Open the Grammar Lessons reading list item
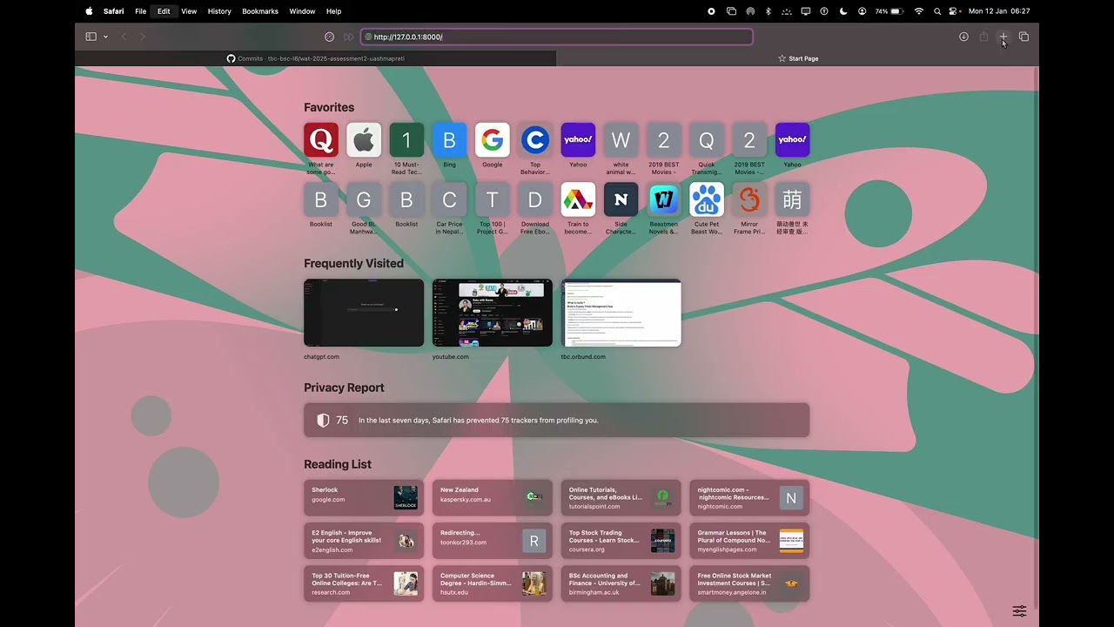This screenshot has height=627, width=1114. click(x=750, y=541)
